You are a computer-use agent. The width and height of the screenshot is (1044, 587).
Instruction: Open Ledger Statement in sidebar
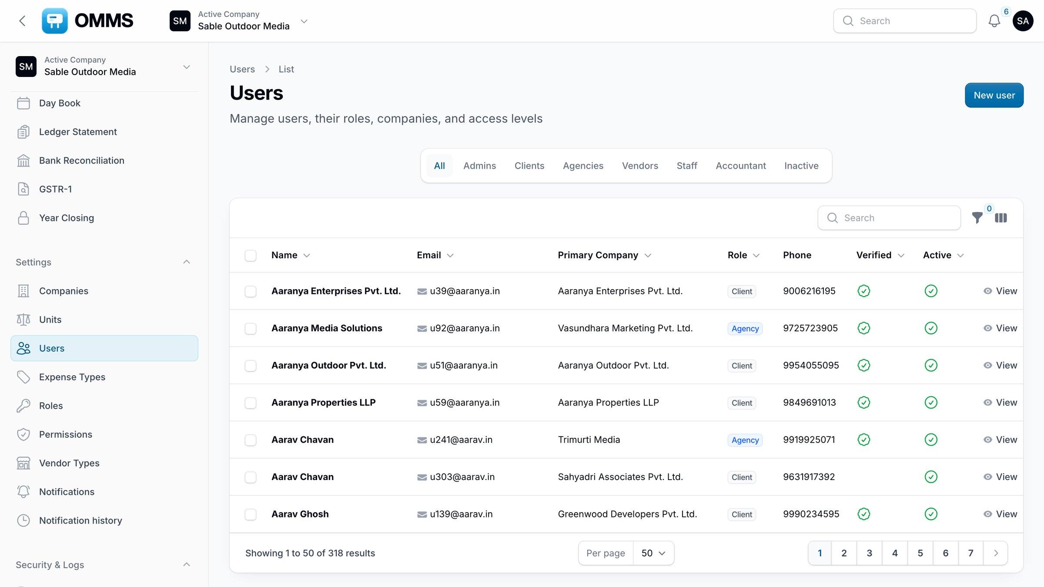(104, 132)
